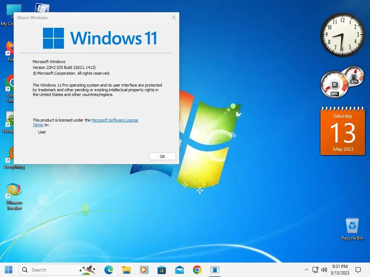Viewport: 370px width, 277px height.
Task: Select the checklist desktop icon behind the dialog
Action: pos(42,8)
